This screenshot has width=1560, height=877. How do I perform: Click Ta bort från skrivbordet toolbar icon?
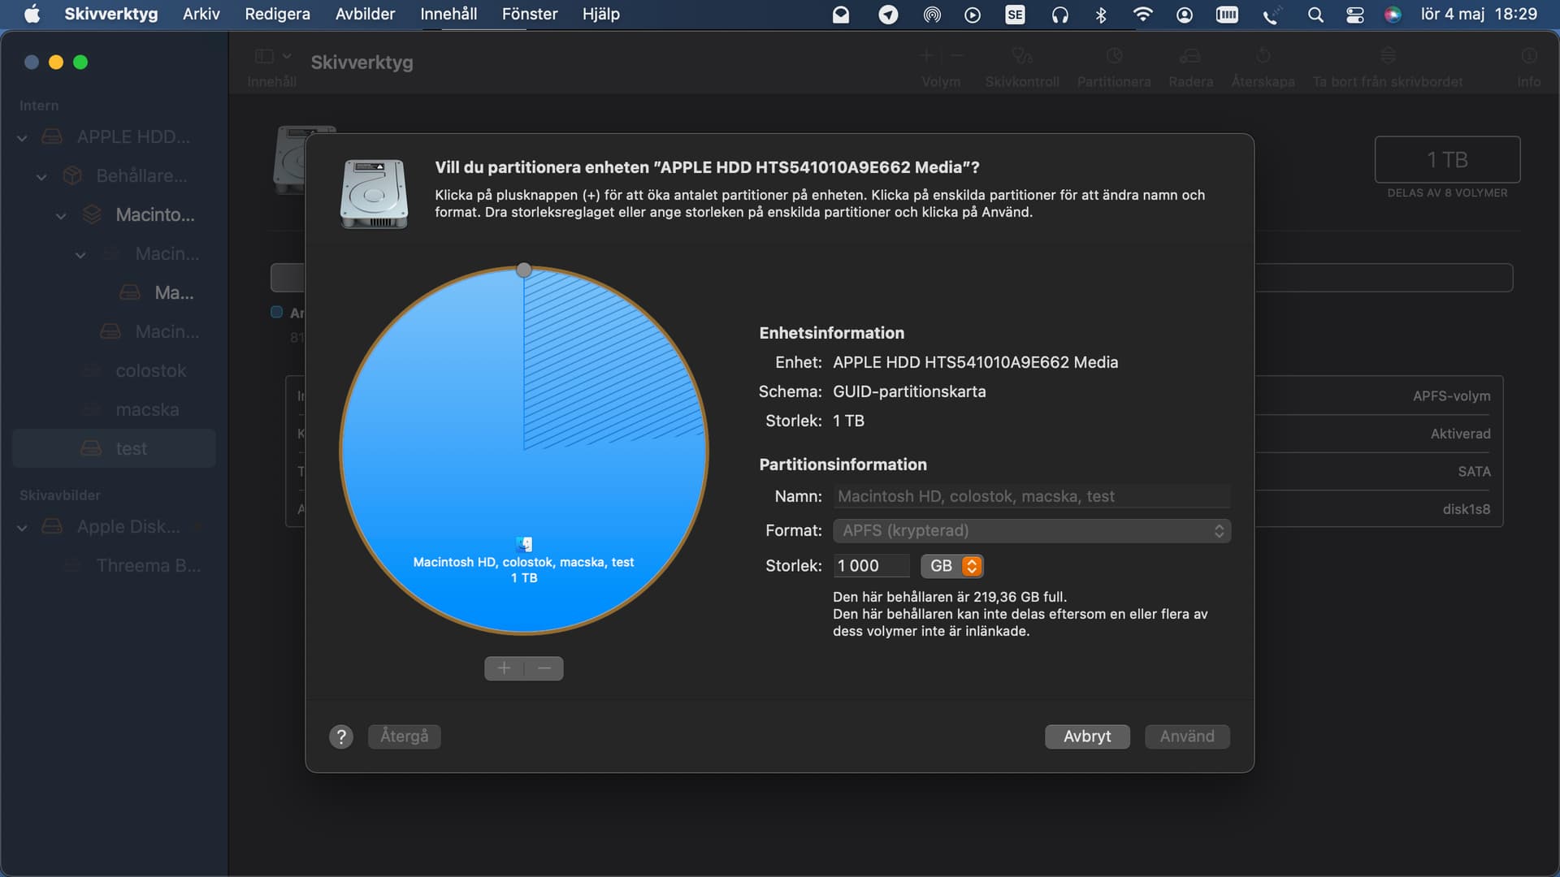[x=1388, y=56]
